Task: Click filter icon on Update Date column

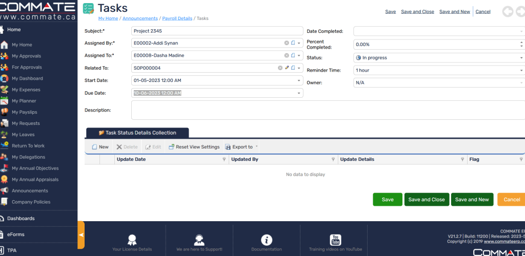Action: tap(224, 160)
